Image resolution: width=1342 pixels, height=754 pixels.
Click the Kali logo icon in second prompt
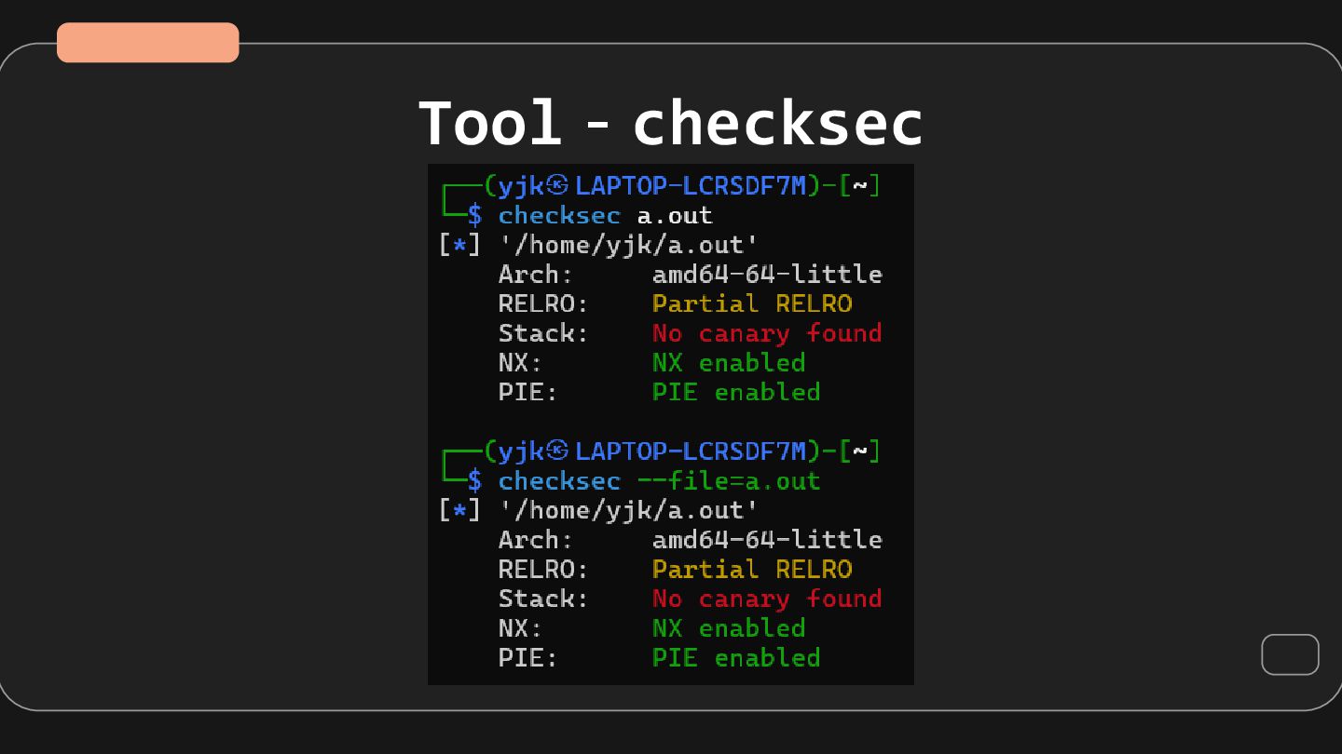[x=557, y=450]
